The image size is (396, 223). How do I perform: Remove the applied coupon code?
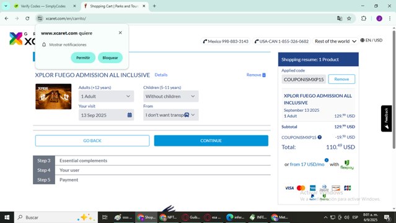coord(341,79)
